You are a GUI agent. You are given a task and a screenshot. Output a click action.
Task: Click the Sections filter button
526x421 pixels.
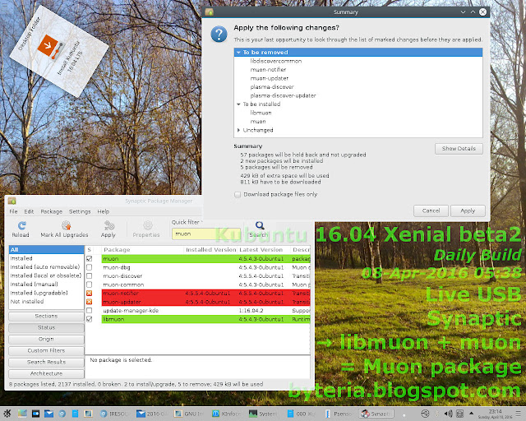tap(46, 317)
